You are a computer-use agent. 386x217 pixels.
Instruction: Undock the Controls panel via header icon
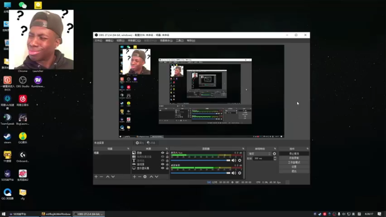(307, 149)
